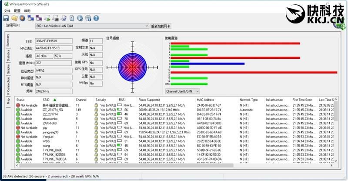The width and height of the screenshot is (348, 181).
Task: Click the blue question mark help icon
Action: pos(96,18)
